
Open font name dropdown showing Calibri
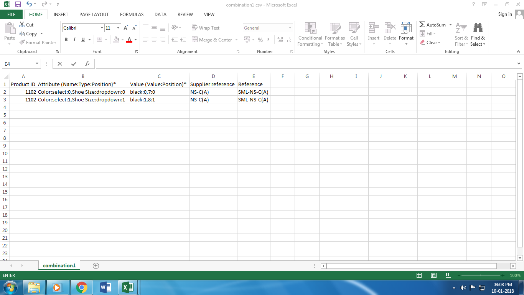tap(102, 28)
